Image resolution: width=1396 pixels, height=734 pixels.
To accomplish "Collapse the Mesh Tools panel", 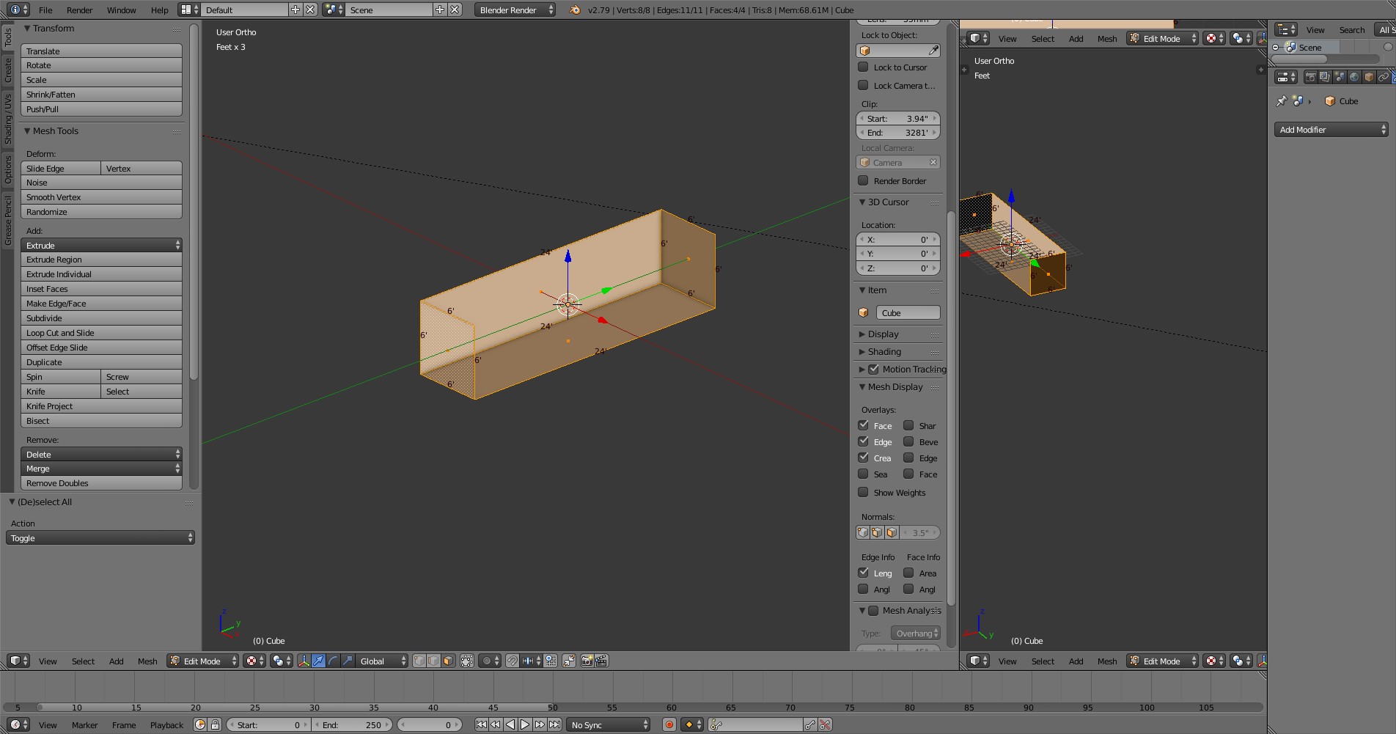I will [x=27, y=131].
